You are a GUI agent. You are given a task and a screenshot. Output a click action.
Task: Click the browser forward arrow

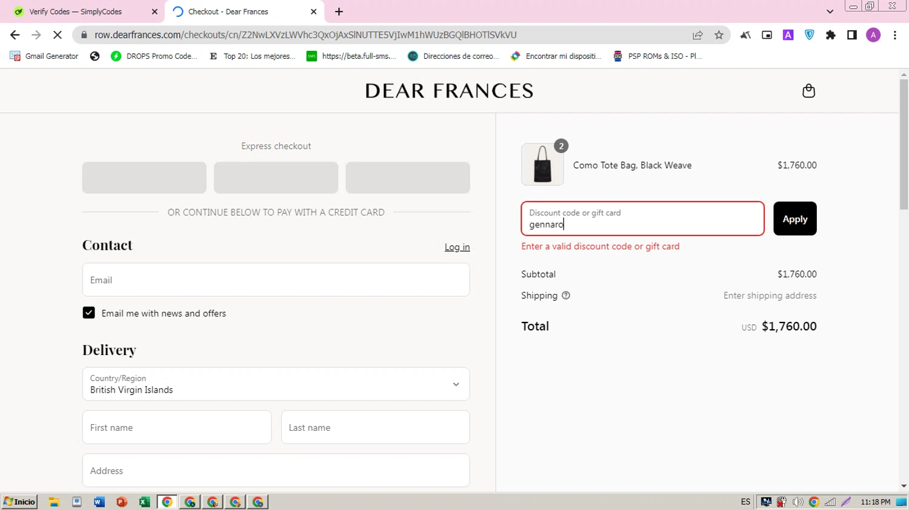click(36, 35)
